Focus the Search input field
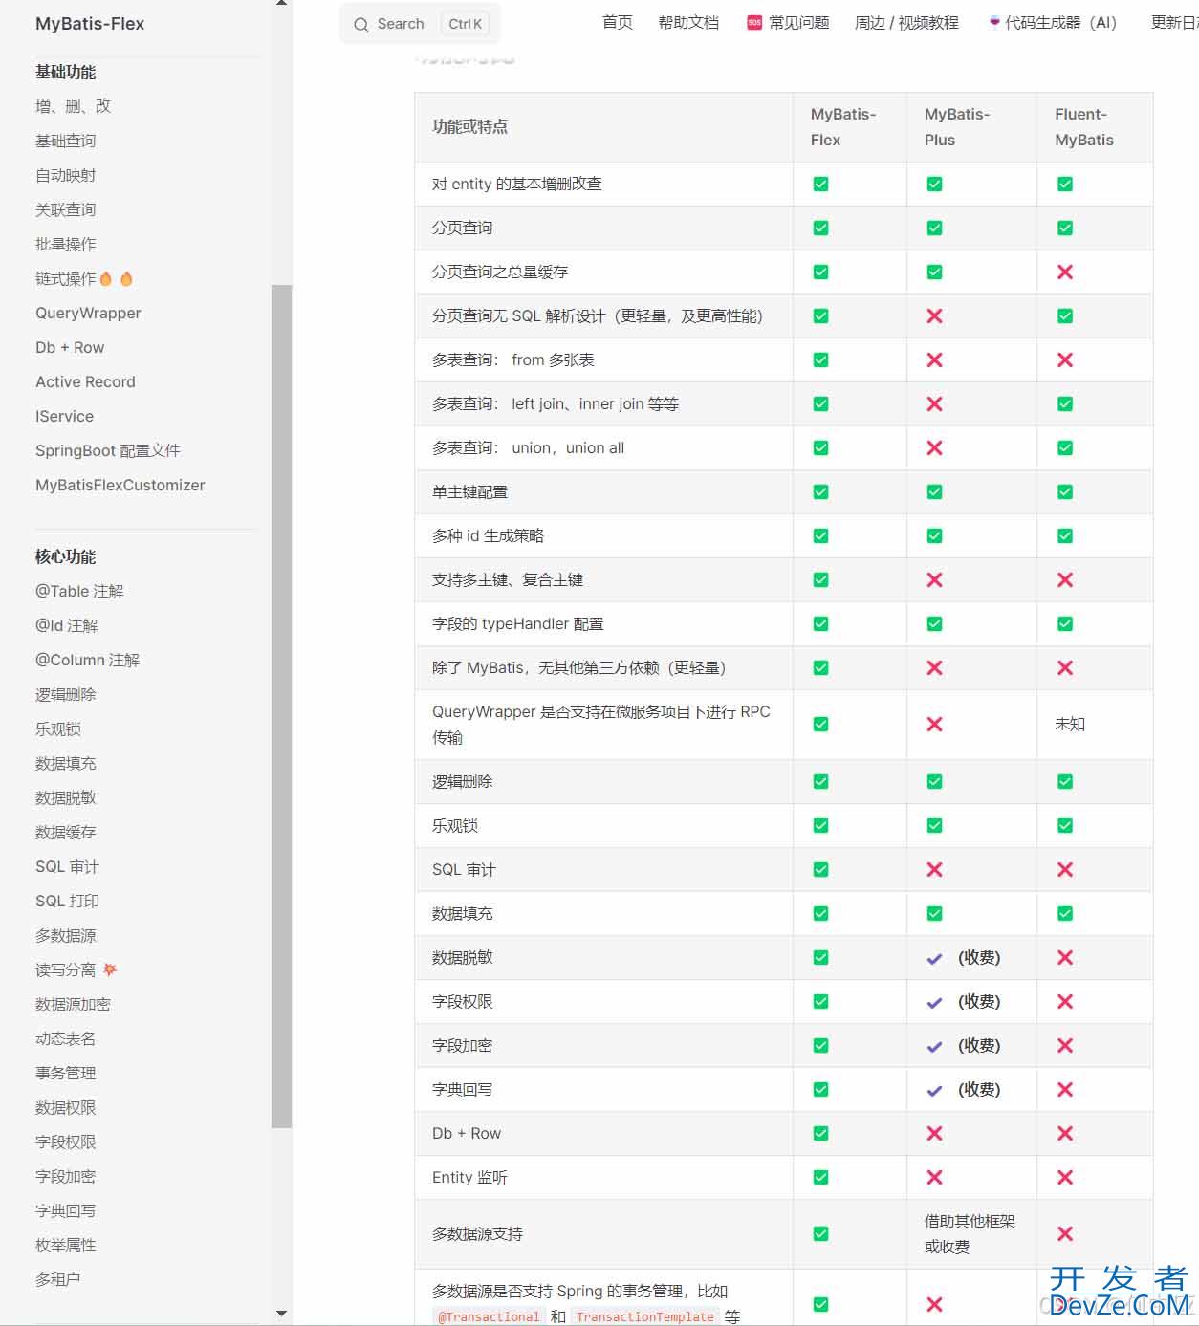 [420, 24]
